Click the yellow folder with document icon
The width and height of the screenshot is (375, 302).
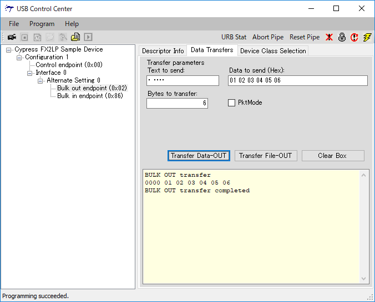[x=75, y=37]
